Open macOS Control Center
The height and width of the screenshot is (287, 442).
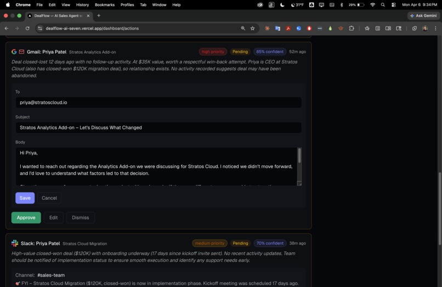[x=394, y=5]
